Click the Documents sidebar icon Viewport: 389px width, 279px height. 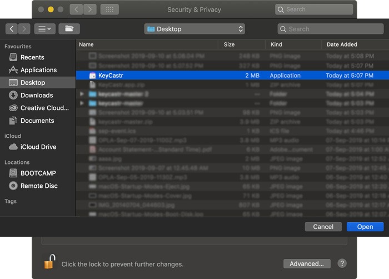point(13,121)
